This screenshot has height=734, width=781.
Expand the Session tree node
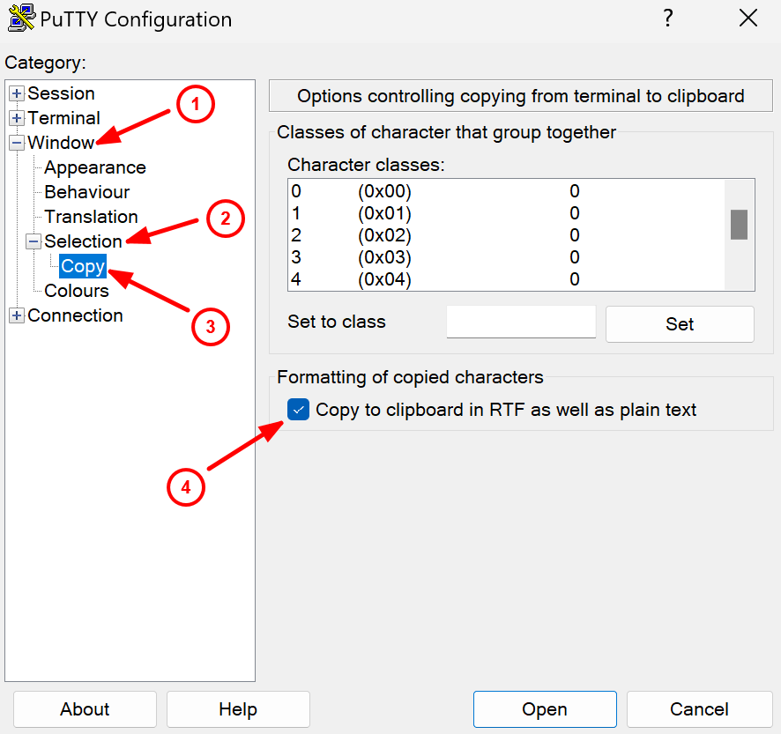click(16, 93)
